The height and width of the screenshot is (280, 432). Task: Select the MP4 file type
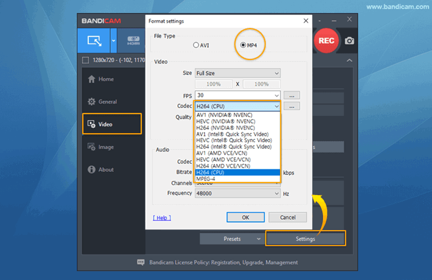[248, 45]
